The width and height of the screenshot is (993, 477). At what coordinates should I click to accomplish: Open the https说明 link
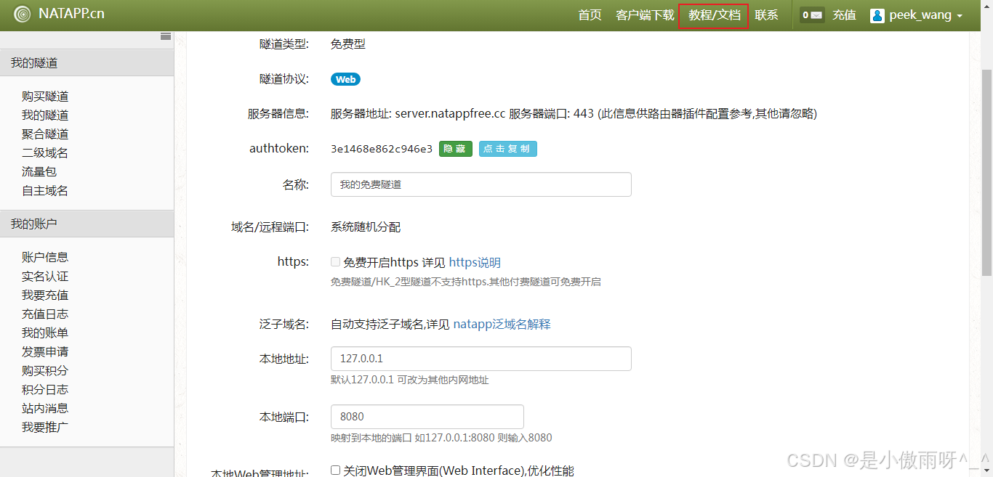(x=475, y=263)
